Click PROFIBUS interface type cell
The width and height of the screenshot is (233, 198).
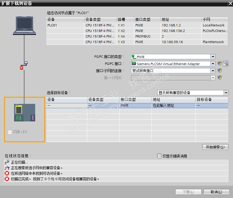point(147,36)
